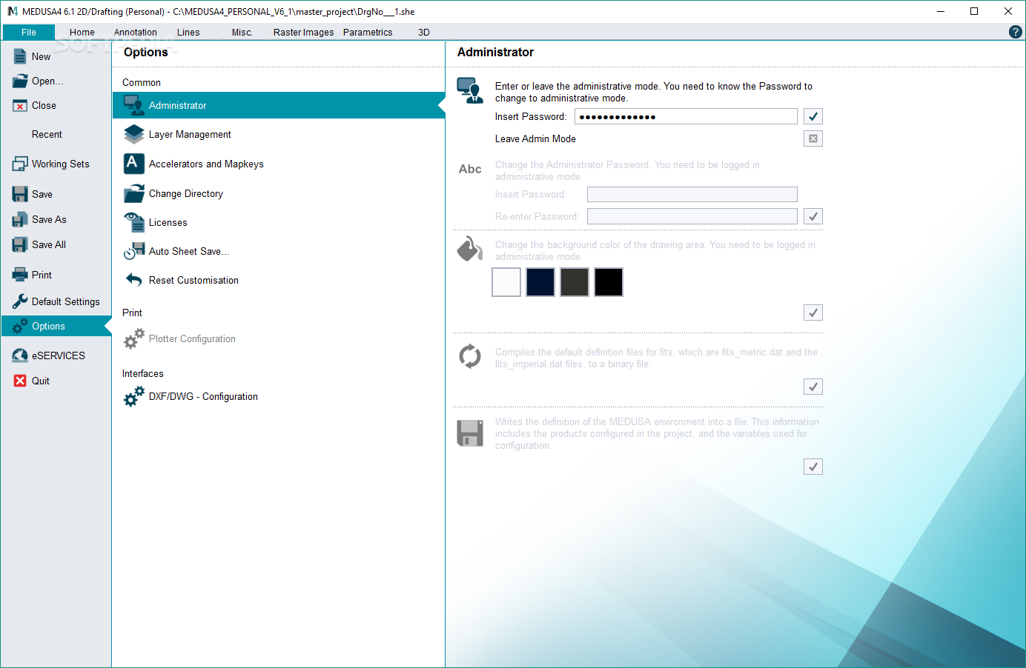Screen dimensions: 1026x668
Task: Click the checkmark to write MEDUSA environment
Action: pyautogui.click(x=813, y=467)
